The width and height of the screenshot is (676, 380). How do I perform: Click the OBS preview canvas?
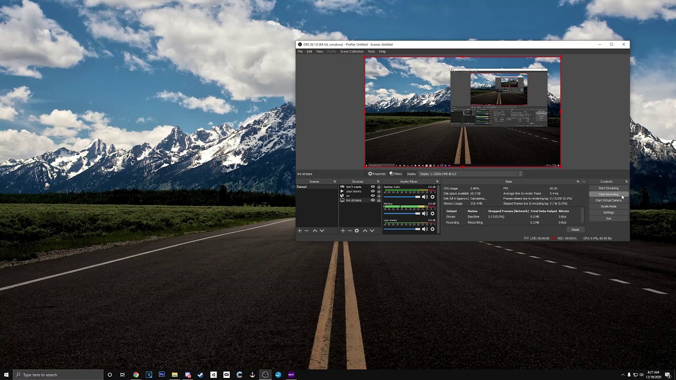coord(463,112)
